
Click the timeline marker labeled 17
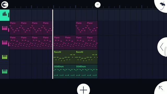click(x=98, y=5)
